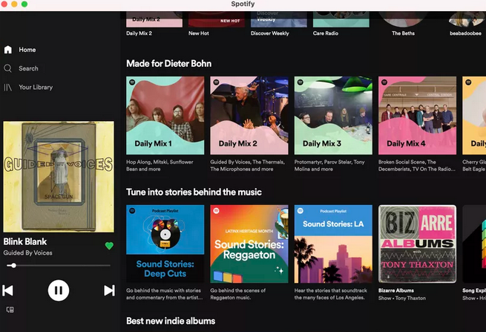Open Tune into stories behind the music
Screen dimensions: 486x332
click(x=194, y=192)
